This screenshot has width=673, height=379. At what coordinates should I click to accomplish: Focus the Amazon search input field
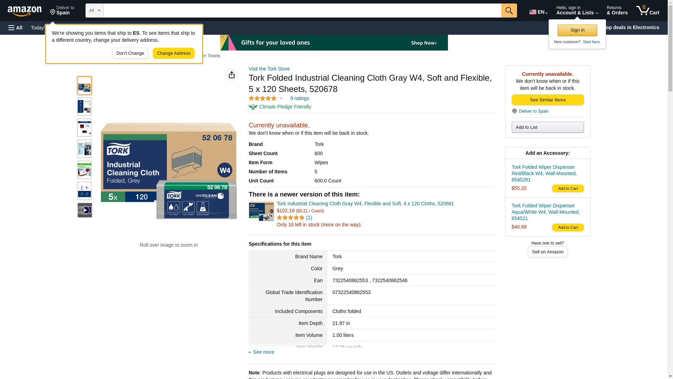[302, 11]
